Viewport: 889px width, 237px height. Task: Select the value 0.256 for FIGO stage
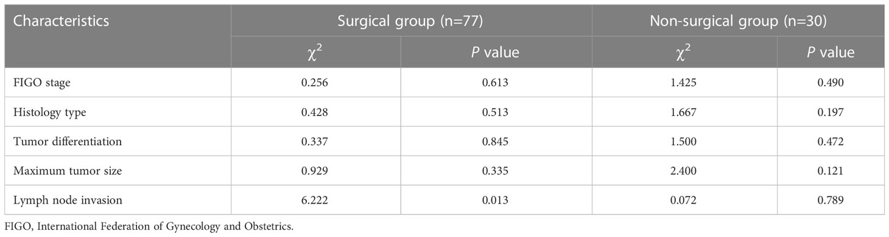point(315,83)
